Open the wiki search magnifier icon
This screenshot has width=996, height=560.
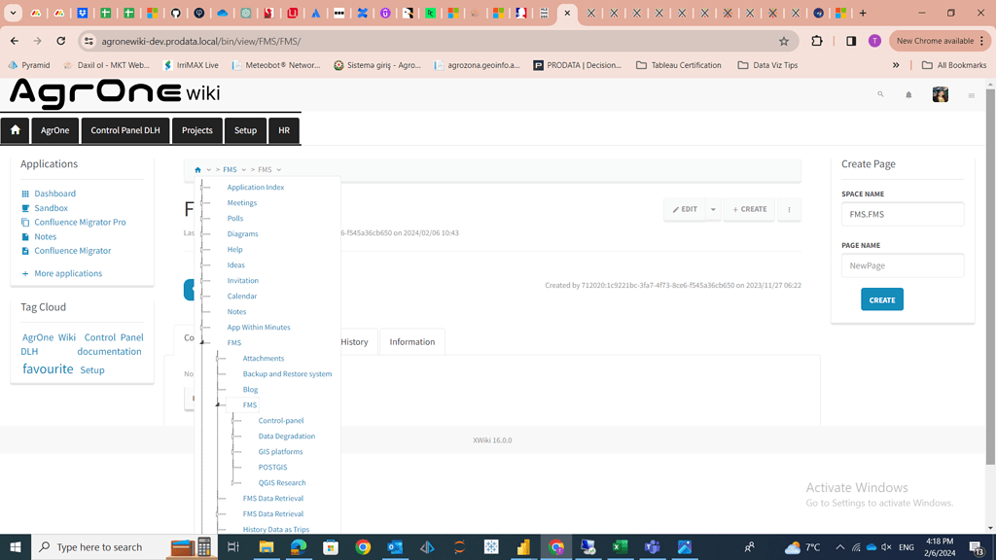click(880, 94)
